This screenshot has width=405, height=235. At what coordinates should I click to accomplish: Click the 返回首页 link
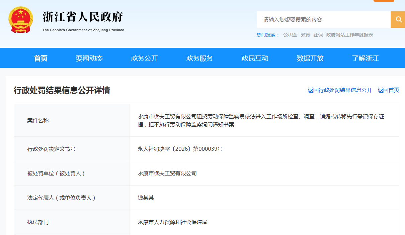[388, 90]
